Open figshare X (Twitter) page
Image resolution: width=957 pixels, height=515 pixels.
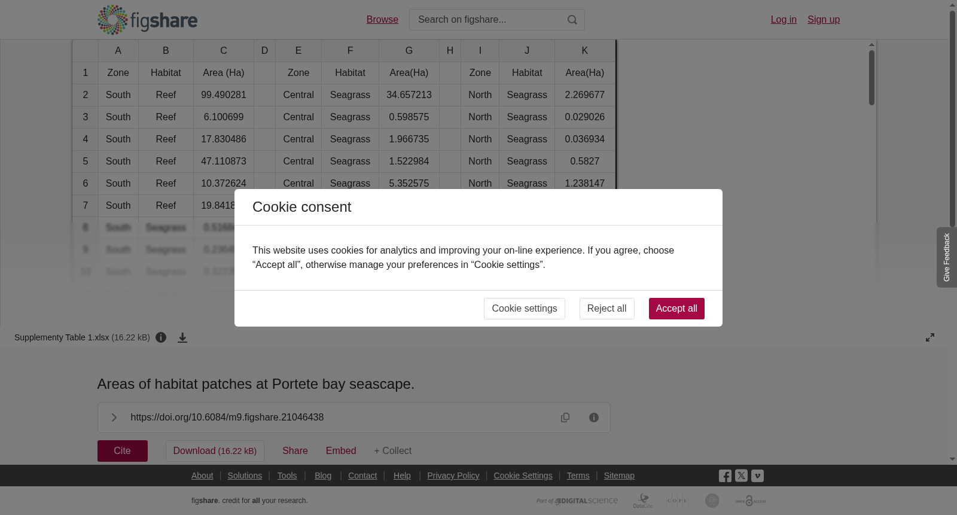coord(741,476)
